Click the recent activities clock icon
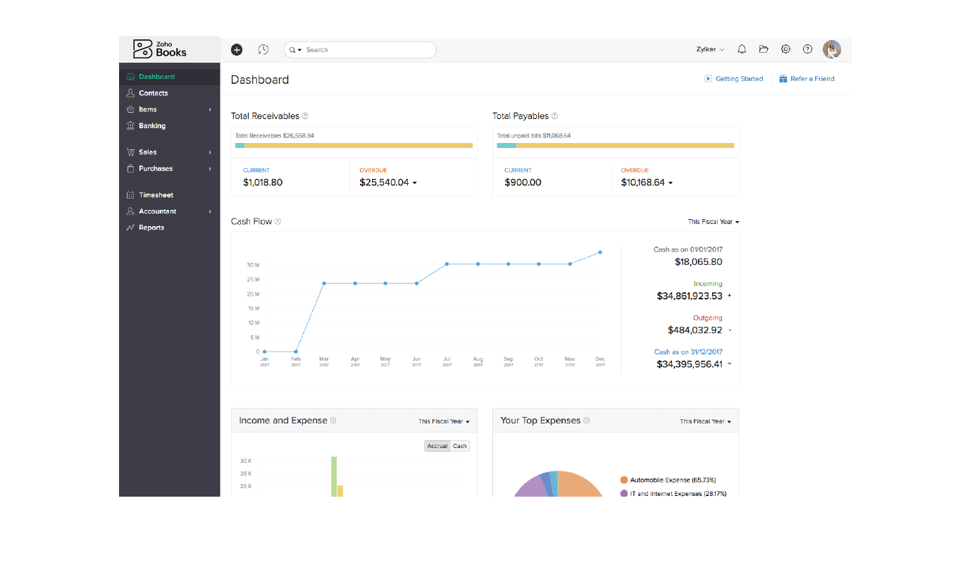 coord(263,49)
